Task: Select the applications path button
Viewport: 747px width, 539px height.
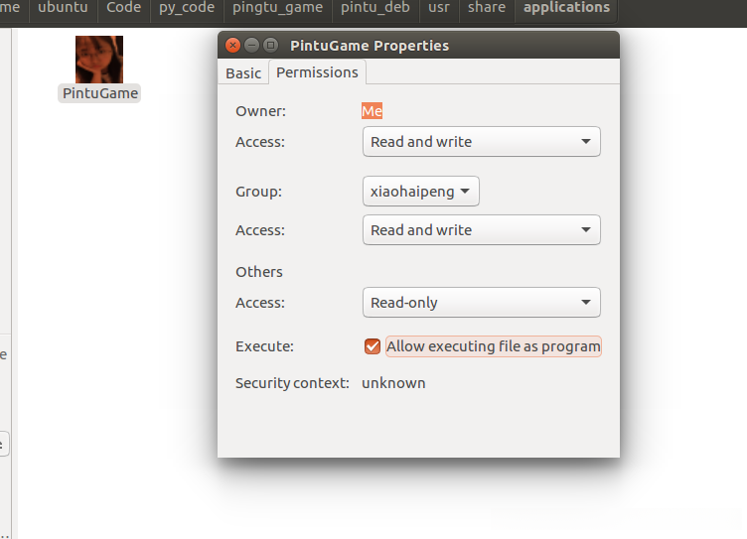Action: (x=566, y=8)
